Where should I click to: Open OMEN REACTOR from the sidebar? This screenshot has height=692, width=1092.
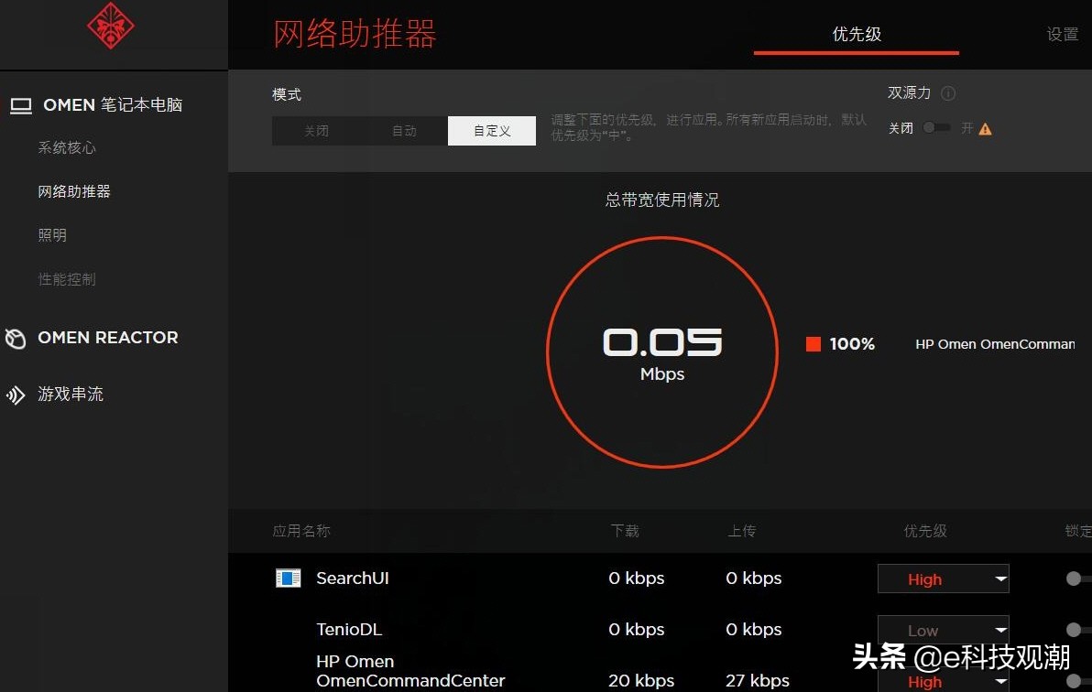(x=107, y=338)
